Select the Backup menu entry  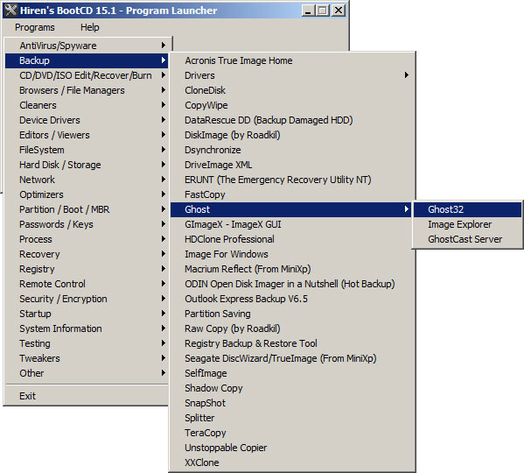pos(87,60)
